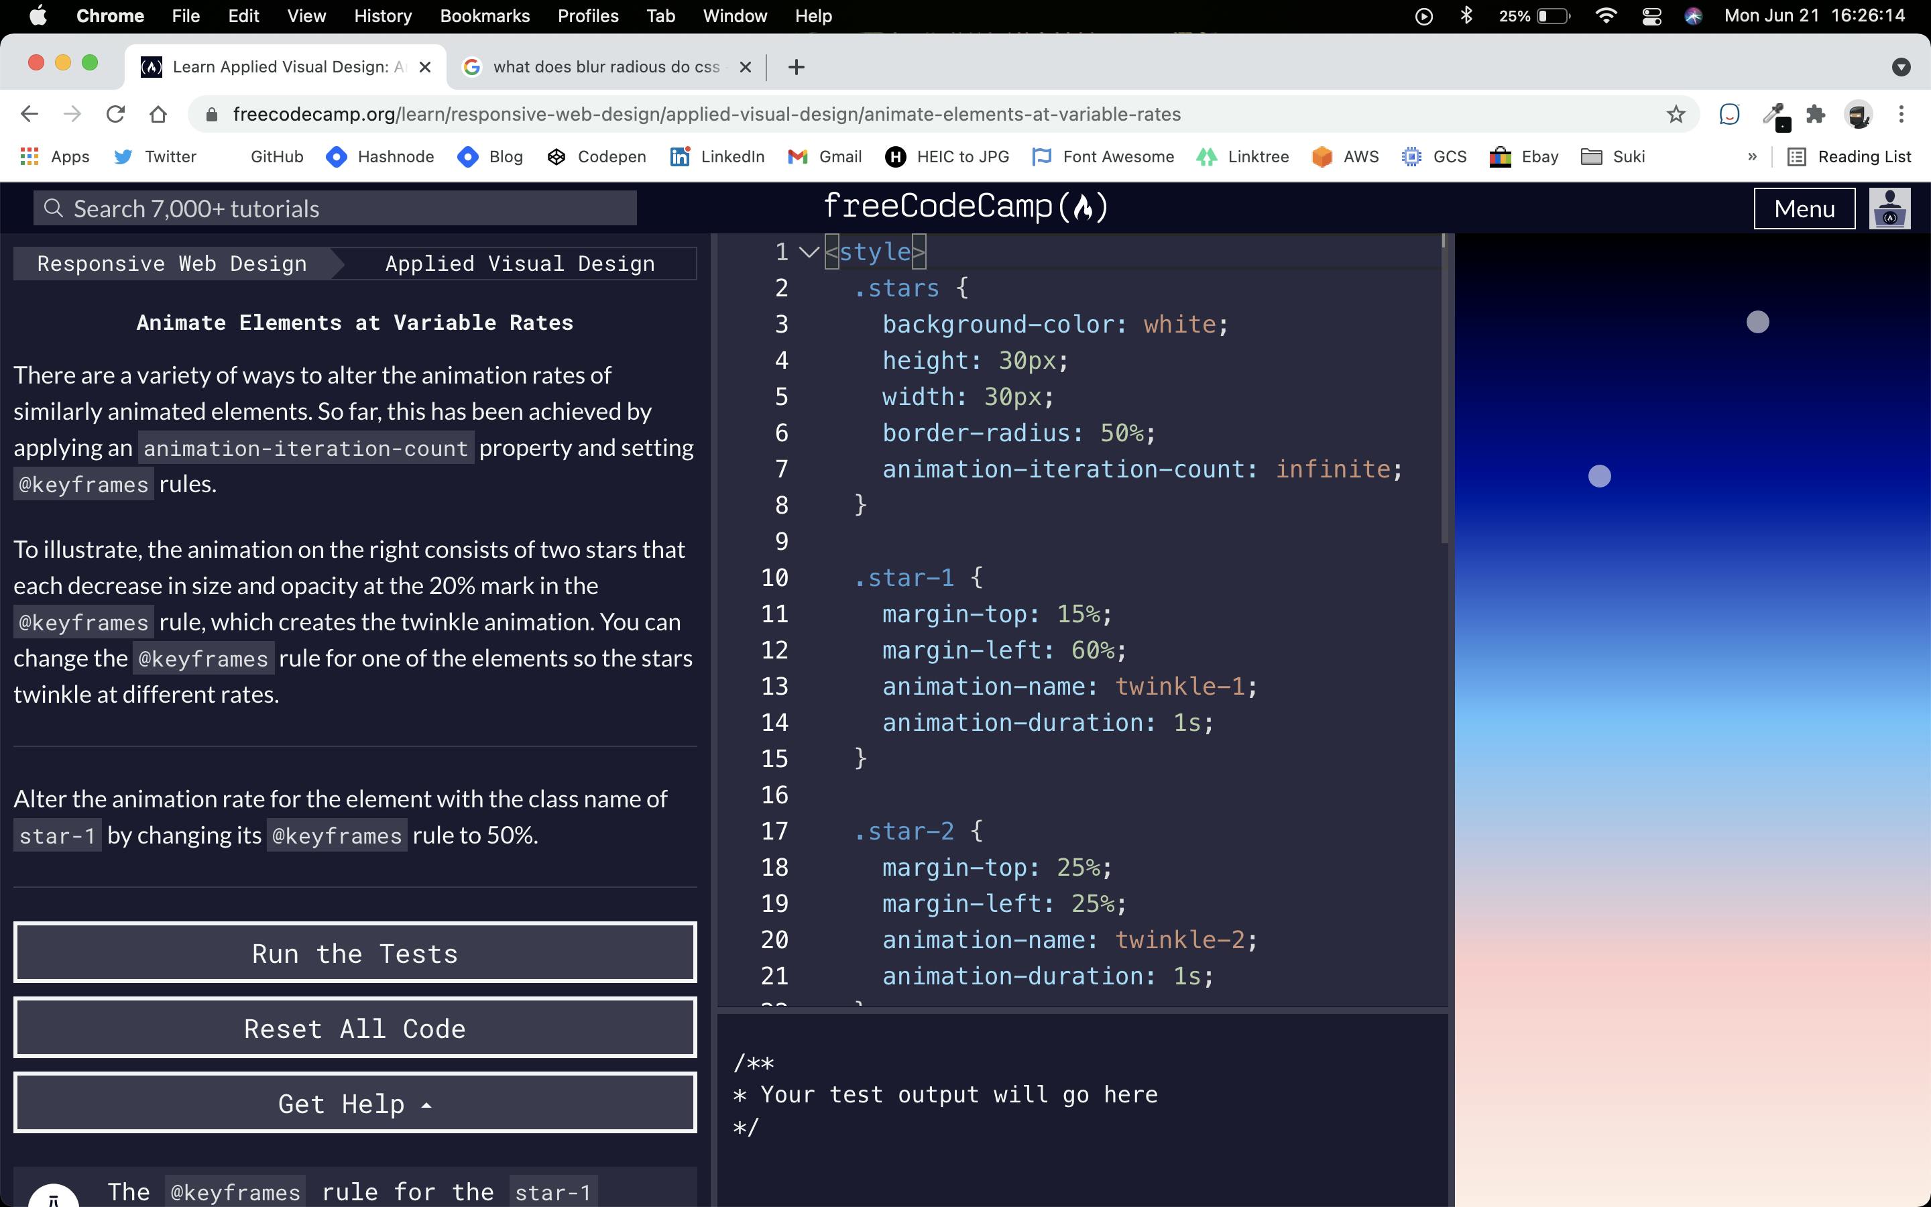Close the Google search tab
Image resolution: width=1931 pixels, height=1207 pixels.
[x=746, y=67]
